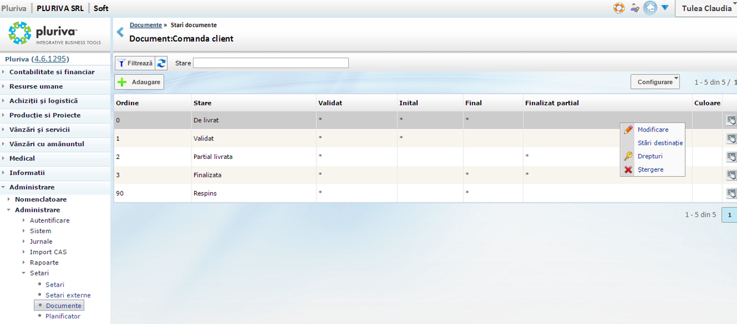Expand Contabilitate si financiar section

point(52,72)
